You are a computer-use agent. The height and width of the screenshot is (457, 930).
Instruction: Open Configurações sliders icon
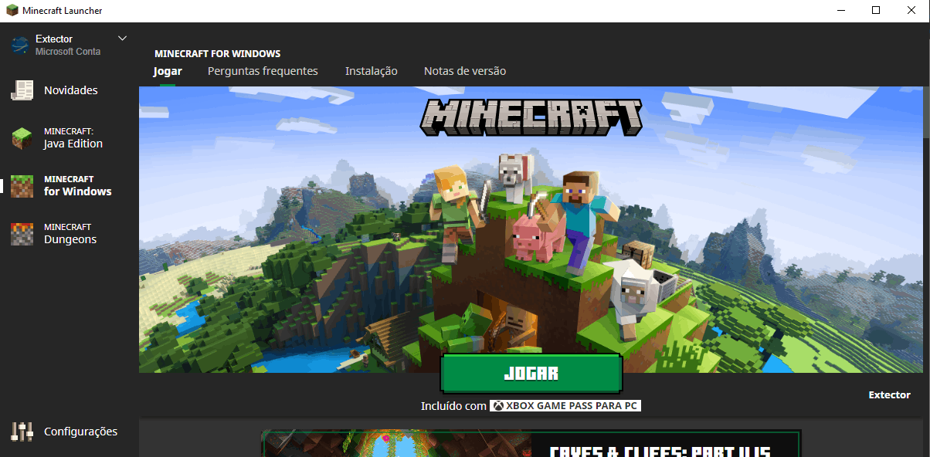(x=22, y=432)
